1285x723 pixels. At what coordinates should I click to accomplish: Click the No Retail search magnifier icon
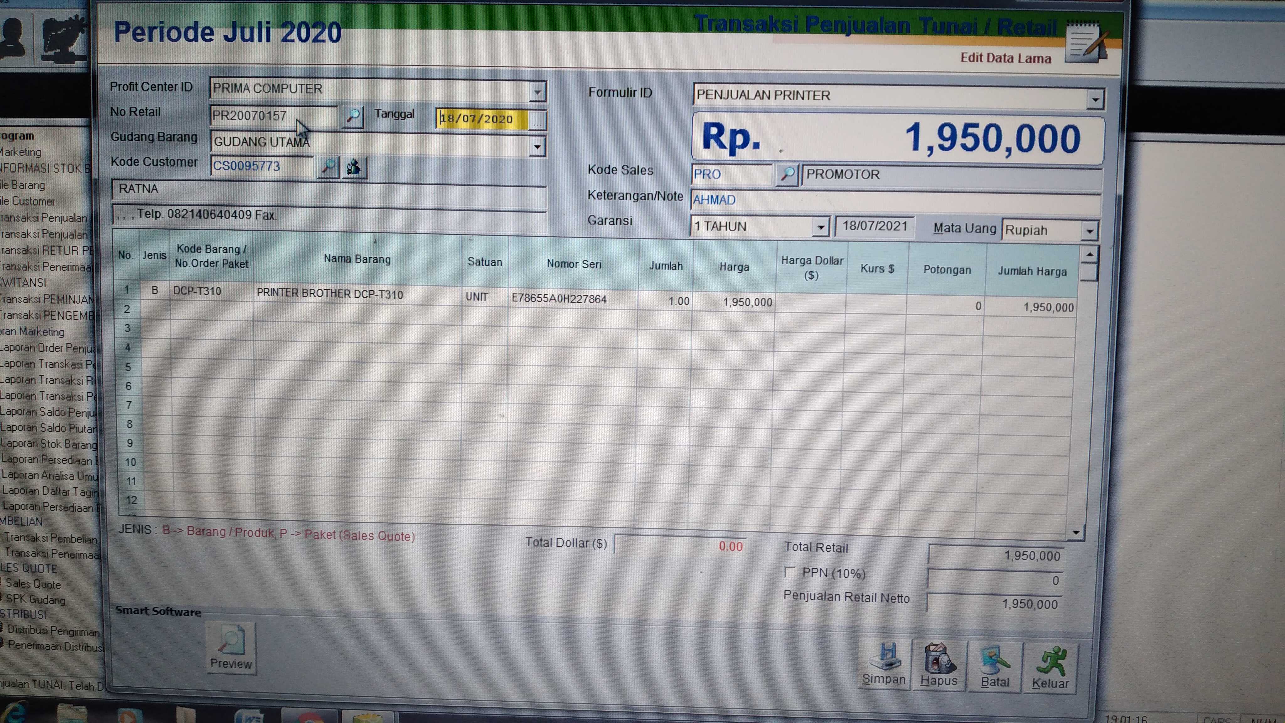pos(353,116)
